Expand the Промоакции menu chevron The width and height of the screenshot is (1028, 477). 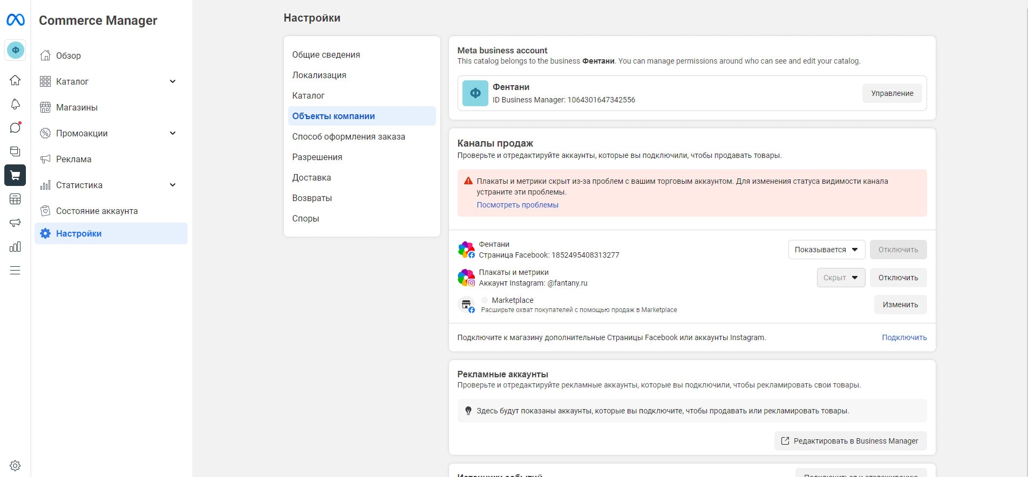173,133
